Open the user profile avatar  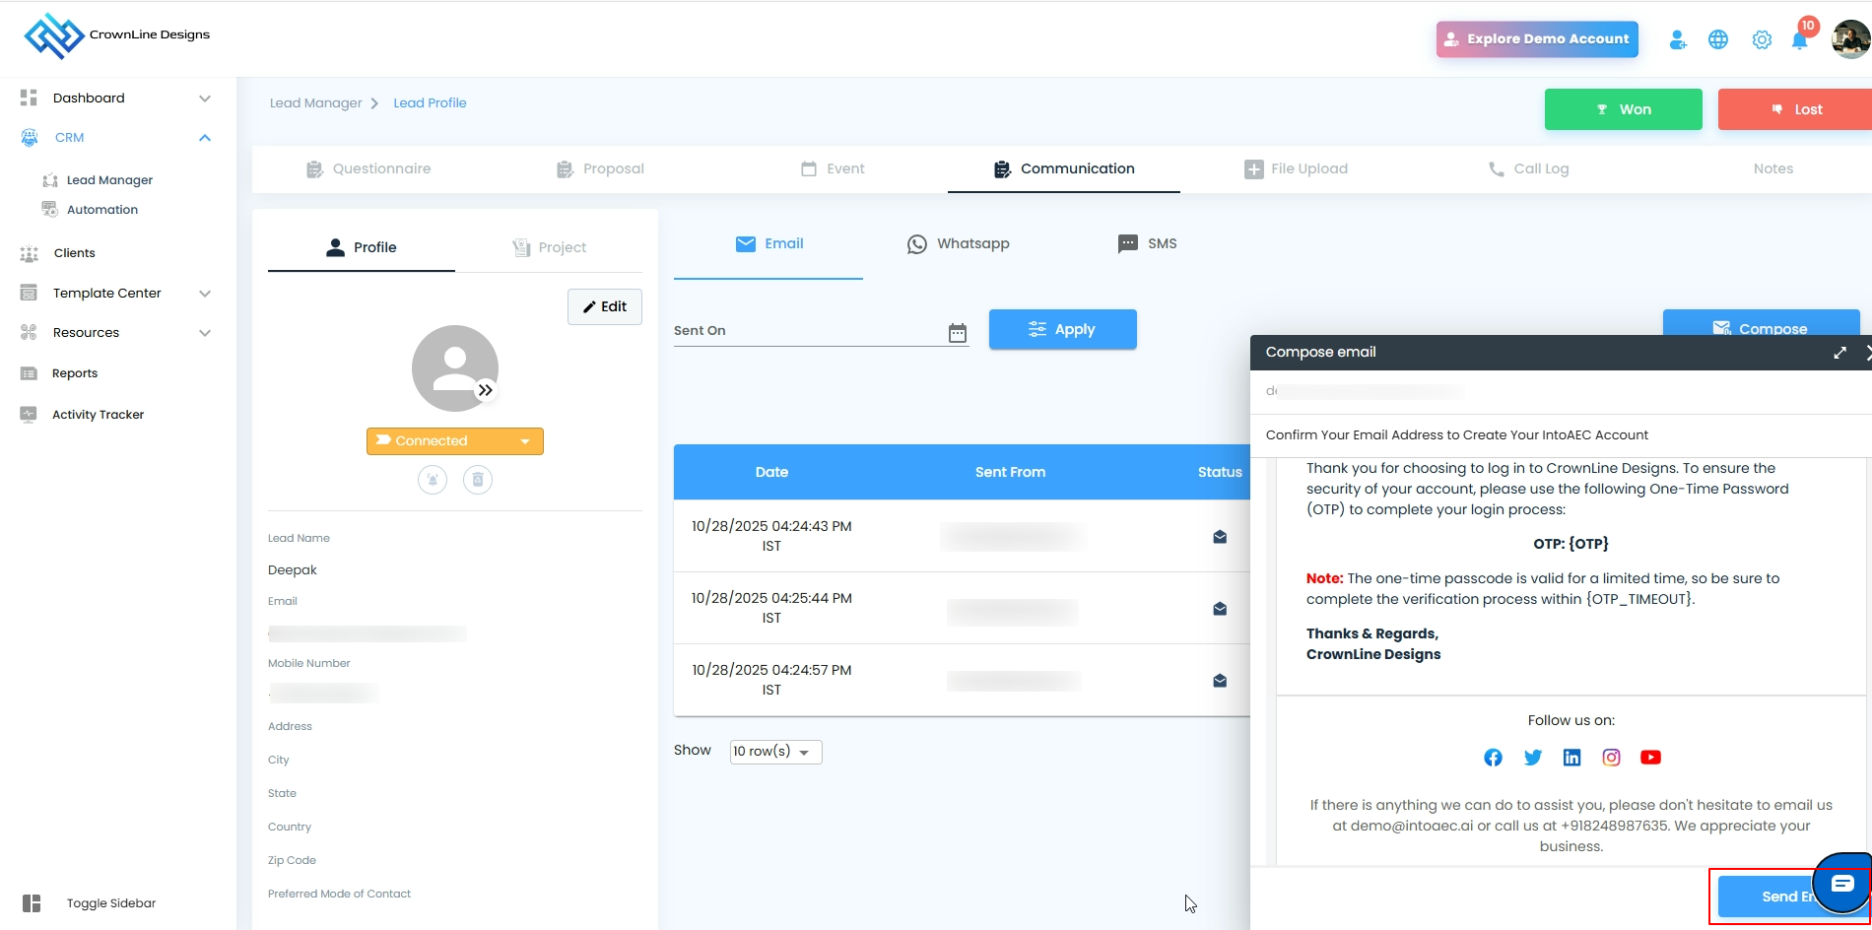(1850, 39)
